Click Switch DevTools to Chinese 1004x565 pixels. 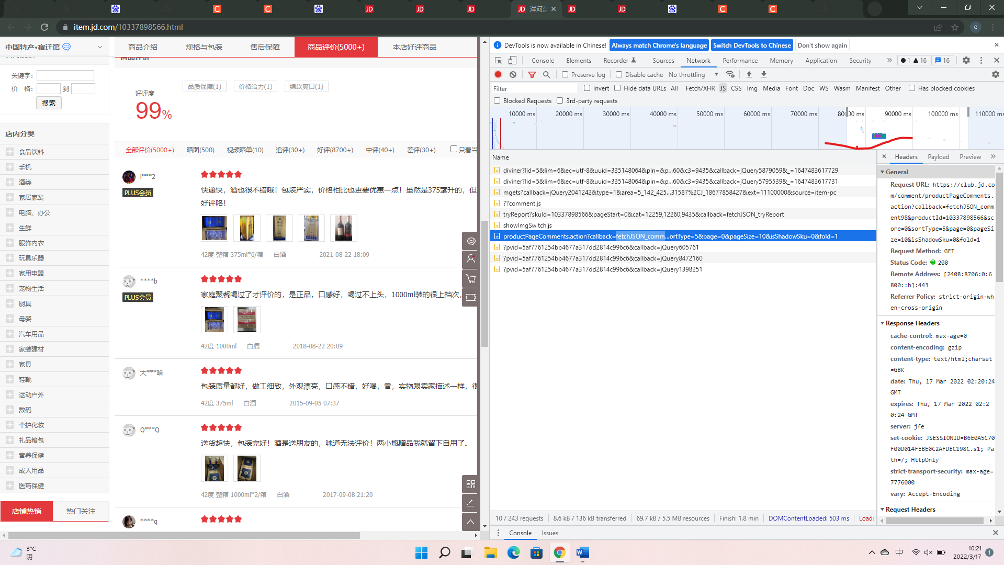tap(752, 46)
